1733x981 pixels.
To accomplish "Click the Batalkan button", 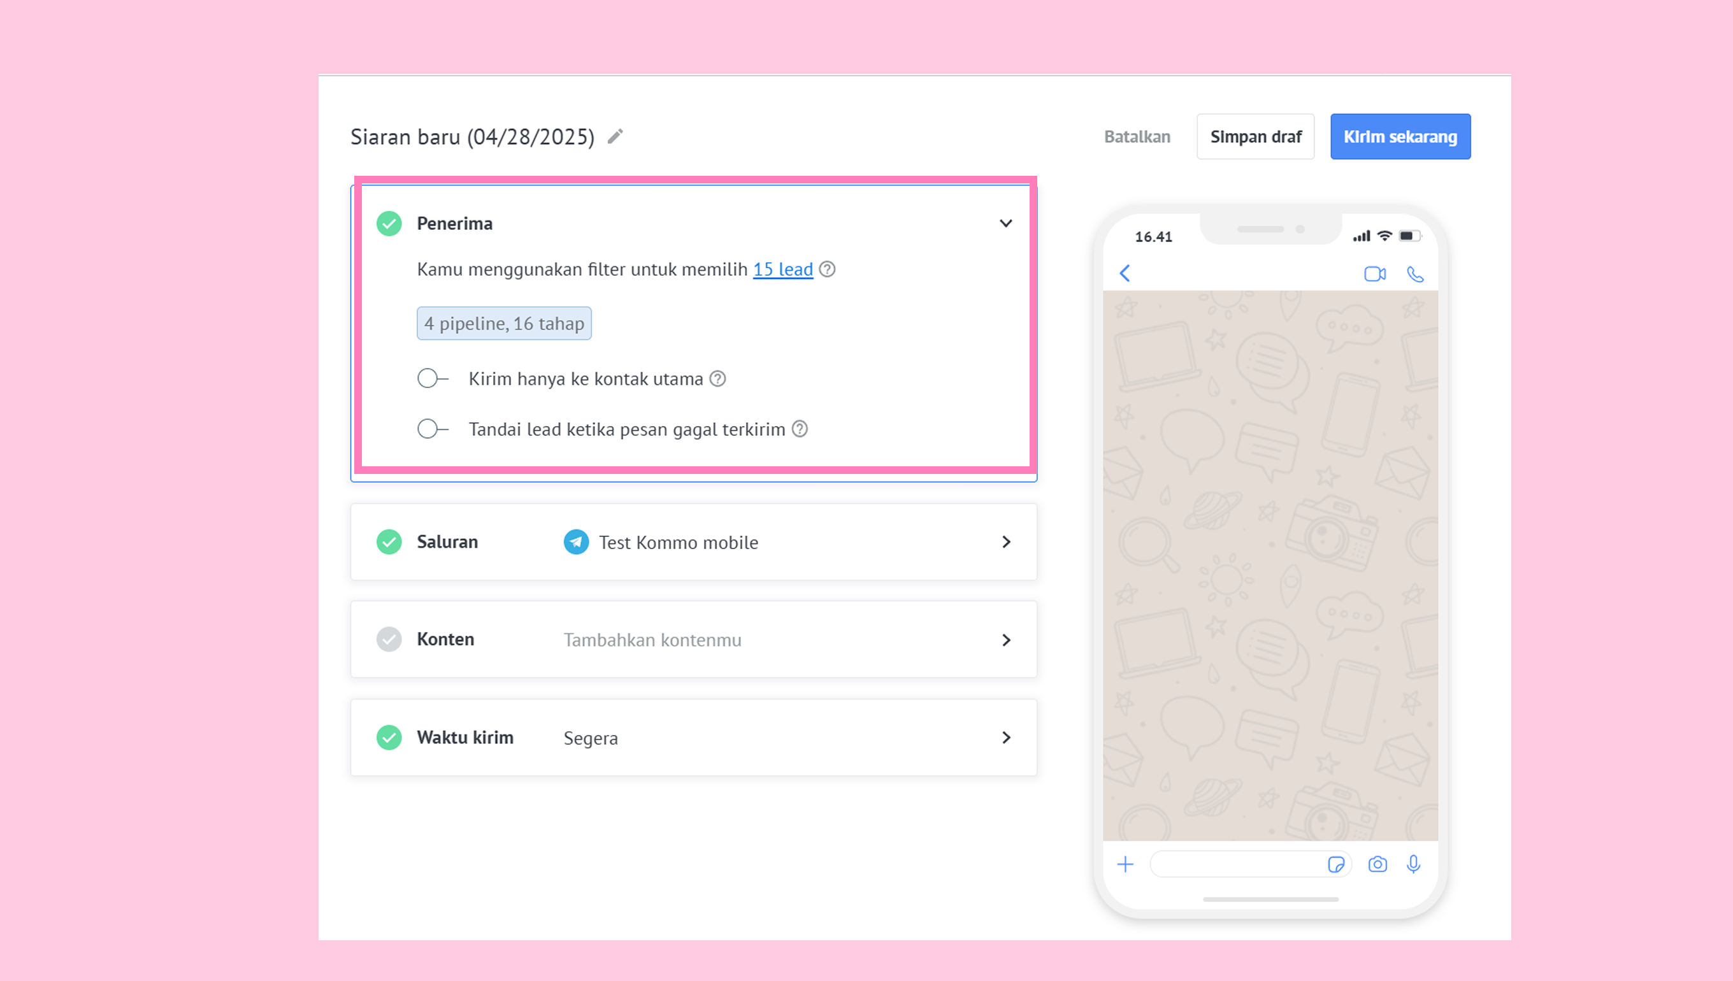I will [1137, 137].
